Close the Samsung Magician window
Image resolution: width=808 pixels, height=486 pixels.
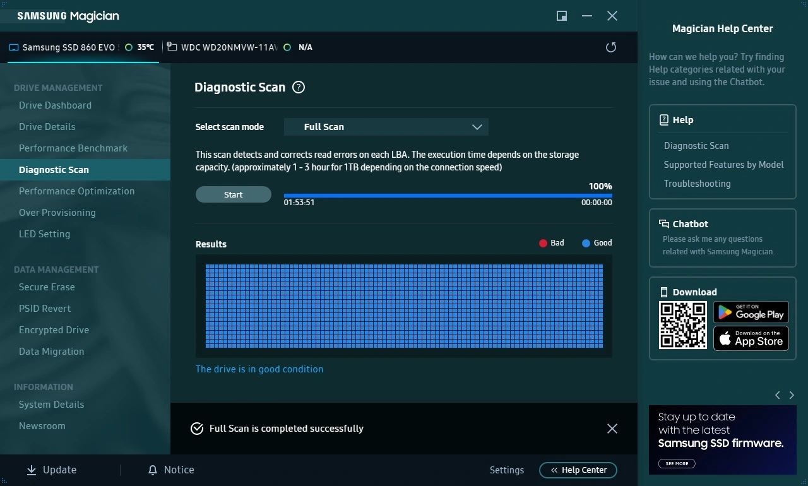[612, 16]
